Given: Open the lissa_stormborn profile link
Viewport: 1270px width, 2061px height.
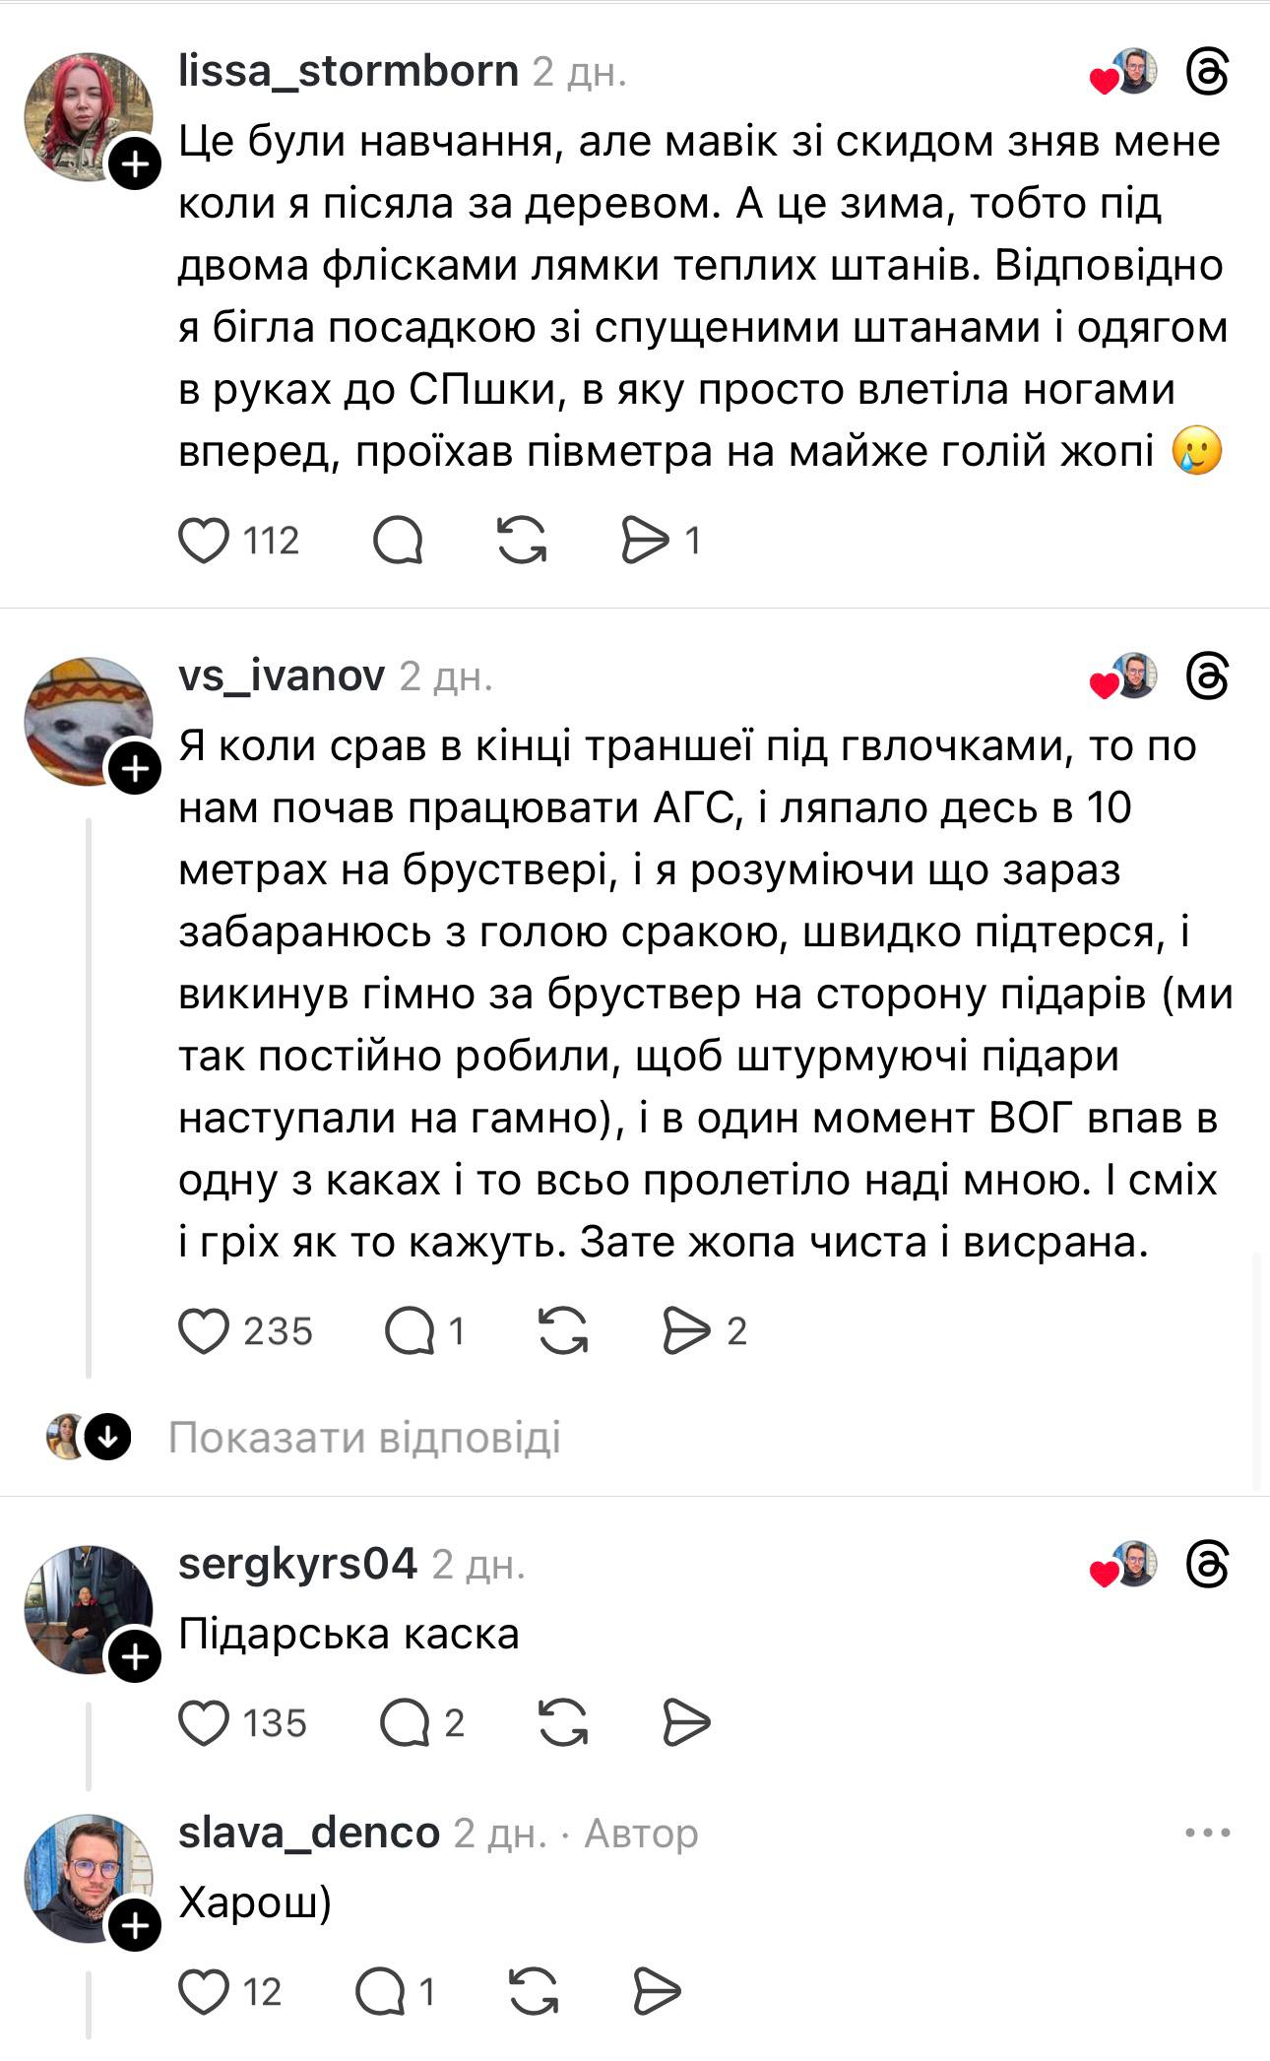Looking at the screenshot, I should click(x=349, y=71).
